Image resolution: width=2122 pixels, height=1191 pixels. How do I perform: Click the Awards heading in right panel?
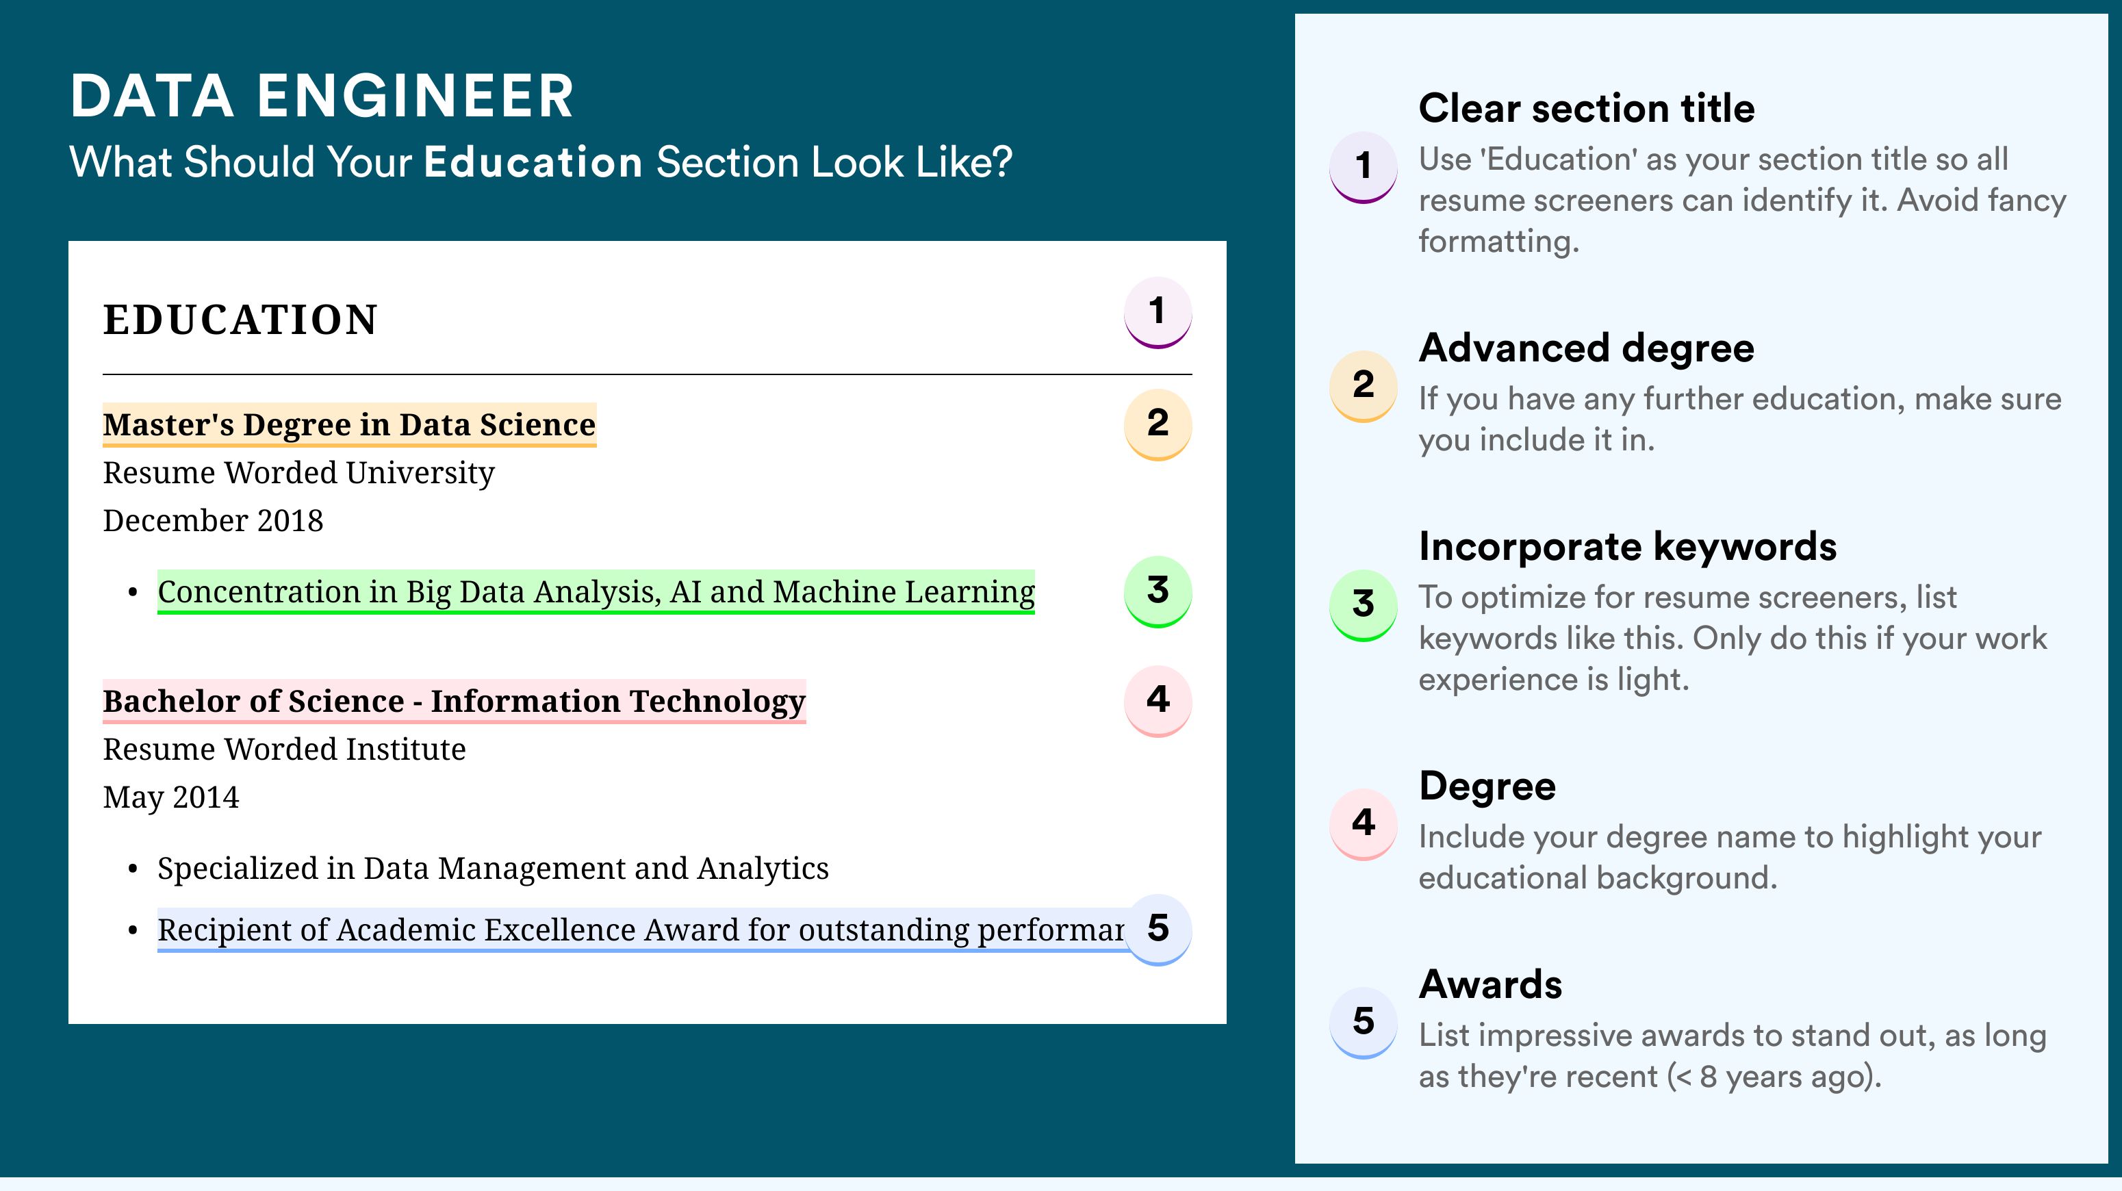click(1490, 984)
